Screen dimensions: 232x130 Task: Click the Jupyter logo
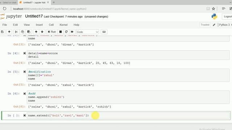click(x=11, y=16)
